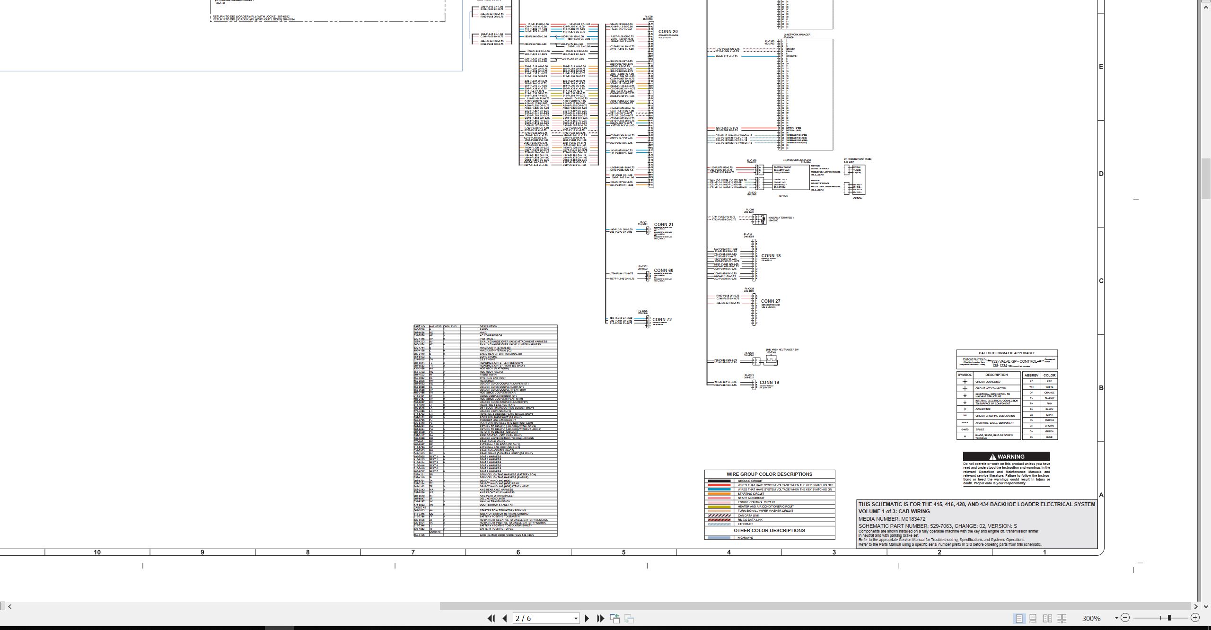Click the scroll left arrow
The height and width of the screenshot is (630, 1211).
(x=9, y=606)
